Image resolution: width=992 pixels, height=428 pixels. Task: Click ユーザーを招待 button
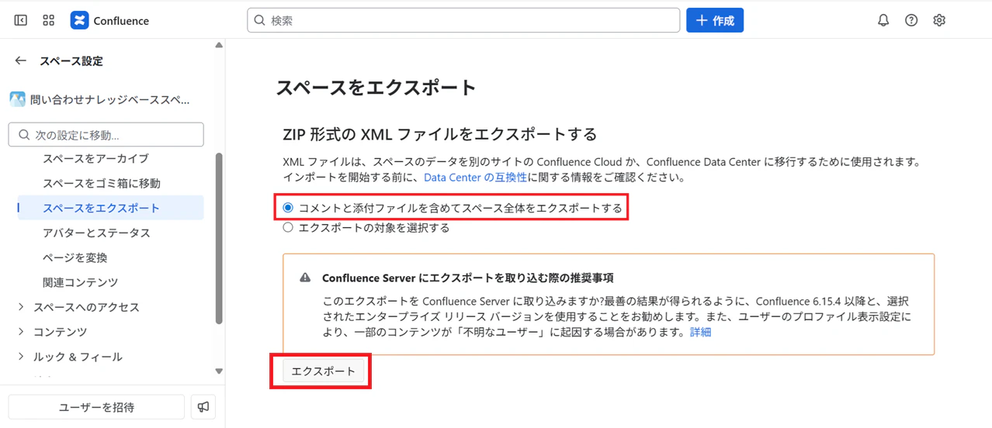(x=96, y=407)
